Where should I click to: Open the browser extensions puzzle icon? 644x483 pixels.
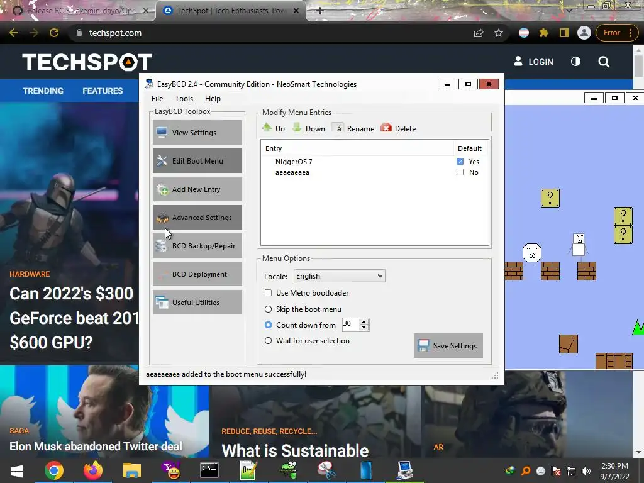pos(544,33)
